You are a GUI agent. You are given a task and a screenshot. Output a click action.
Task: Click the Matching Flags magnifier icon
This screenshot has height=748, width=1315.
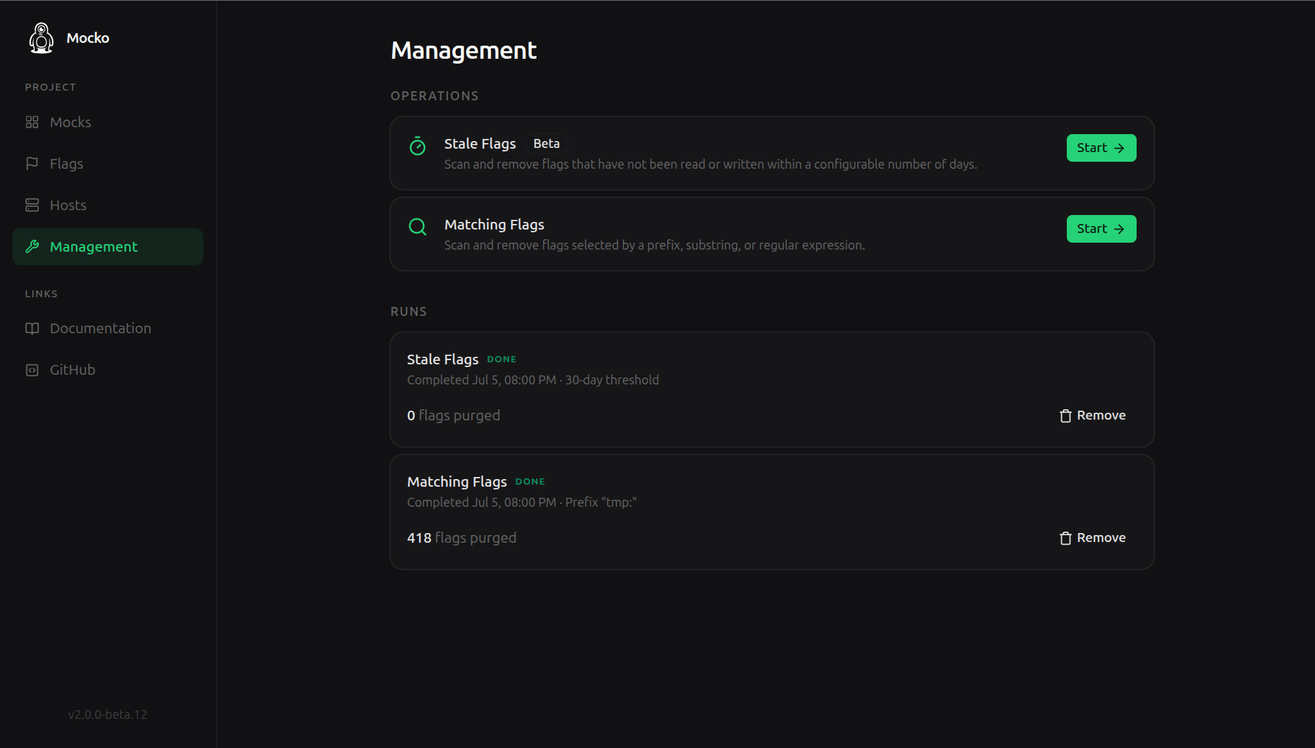(x=418, y=227)
